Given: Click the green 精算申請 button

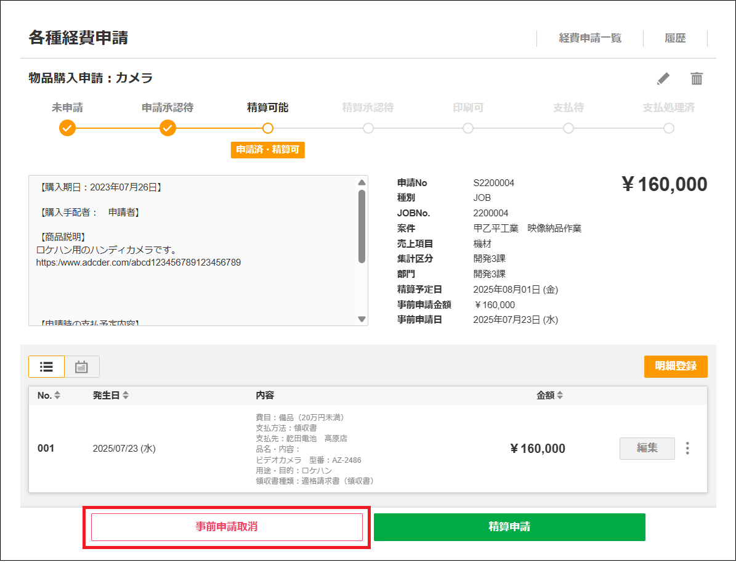Looking at the screenshot, I should [x=509, y=527].
